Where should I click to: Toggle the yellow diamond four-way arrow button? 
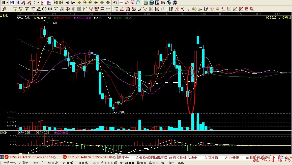108,3
